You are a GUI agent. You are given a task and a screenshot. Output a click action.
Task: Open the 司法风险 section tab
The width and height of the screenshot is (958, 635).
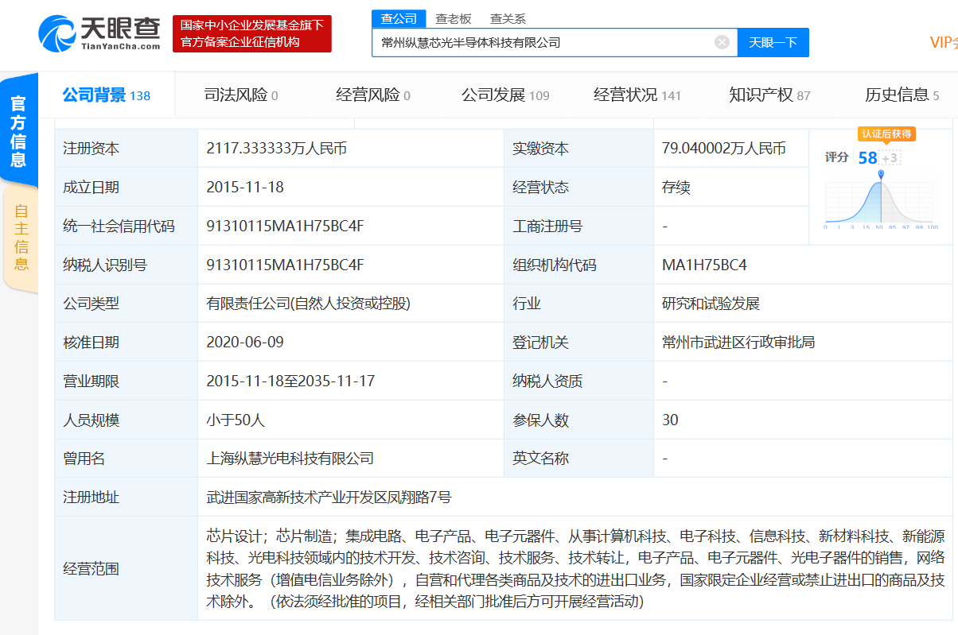point(241,95)
